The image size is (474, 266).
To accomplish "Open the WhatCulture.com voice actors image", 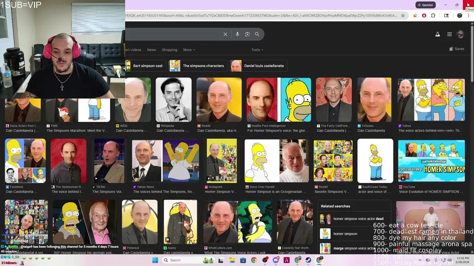I will click(x=238, y=222).
